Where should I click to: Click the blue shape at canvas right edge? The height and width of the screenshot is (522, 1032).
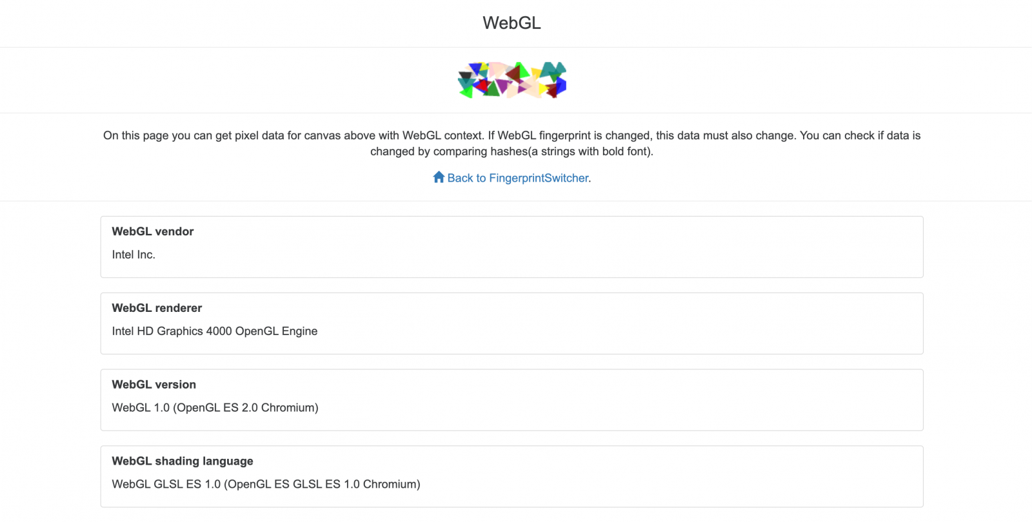tap(562, 85)
